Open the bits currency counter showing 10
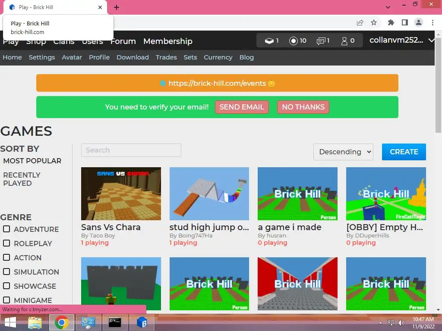The image size is (442, 331). (x=298, y=41)
